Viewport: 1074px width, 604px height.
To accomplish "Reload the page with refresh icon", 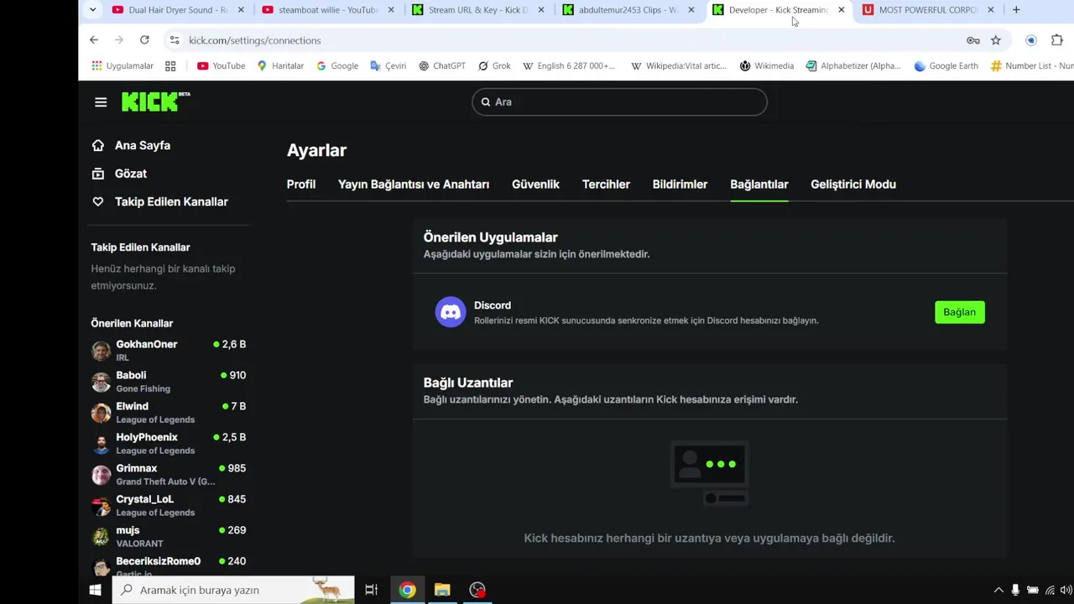I will pyautogui.click(x=144, y=39).
